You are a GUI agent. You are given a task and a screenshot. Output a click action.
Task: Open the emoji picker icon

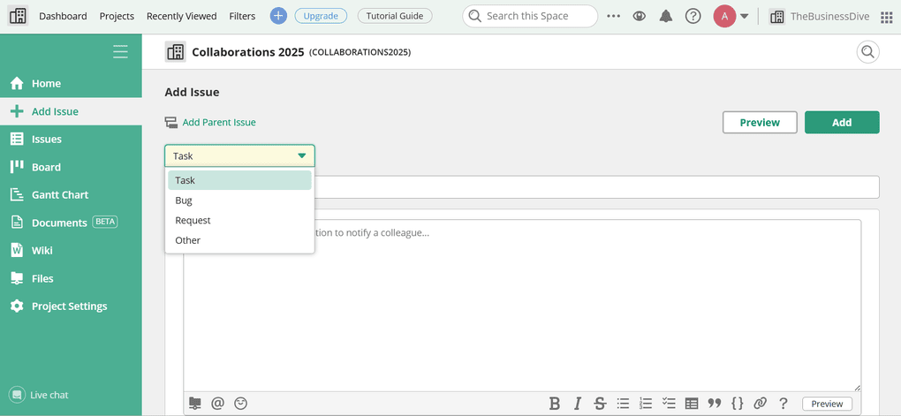pos(241,404)
